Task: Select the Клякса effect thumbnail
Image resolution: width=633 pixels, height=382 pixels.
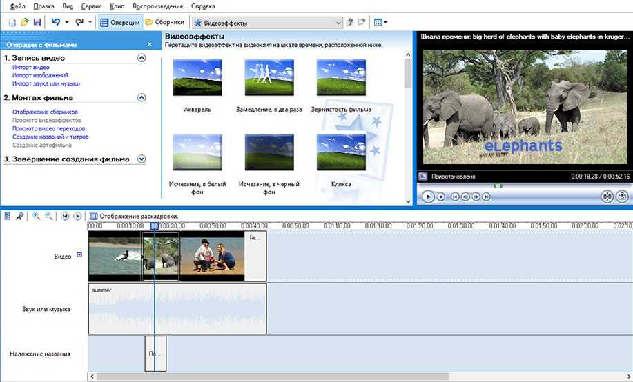Action: pyautogui.click(x=341, y=152)
